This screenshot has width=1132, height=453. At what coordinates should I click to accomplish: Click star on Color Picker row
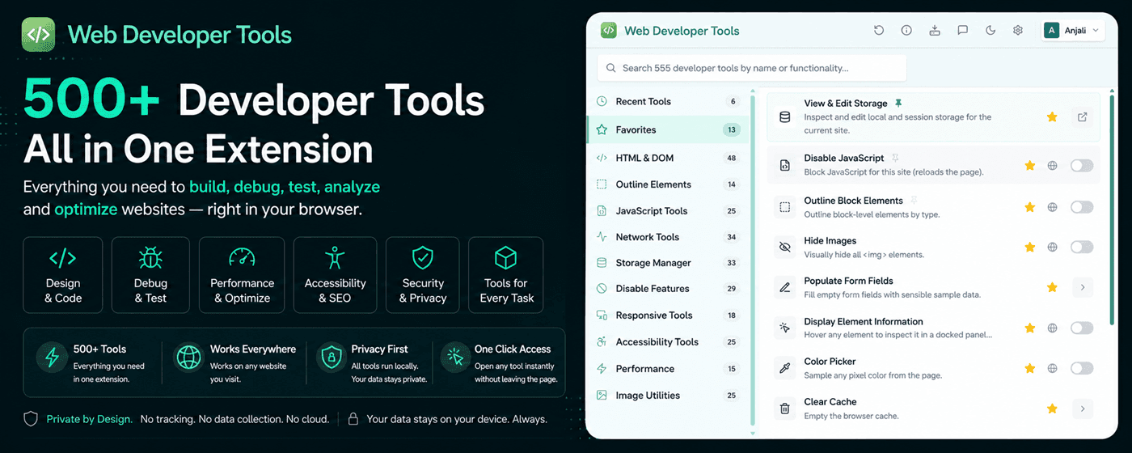point(1030,368)
